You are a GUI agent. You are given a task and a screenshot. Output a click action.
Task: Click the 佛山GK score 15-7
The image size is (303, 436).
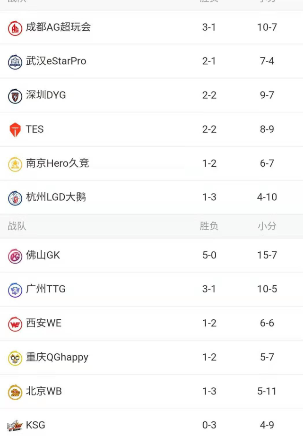point(267,255)
